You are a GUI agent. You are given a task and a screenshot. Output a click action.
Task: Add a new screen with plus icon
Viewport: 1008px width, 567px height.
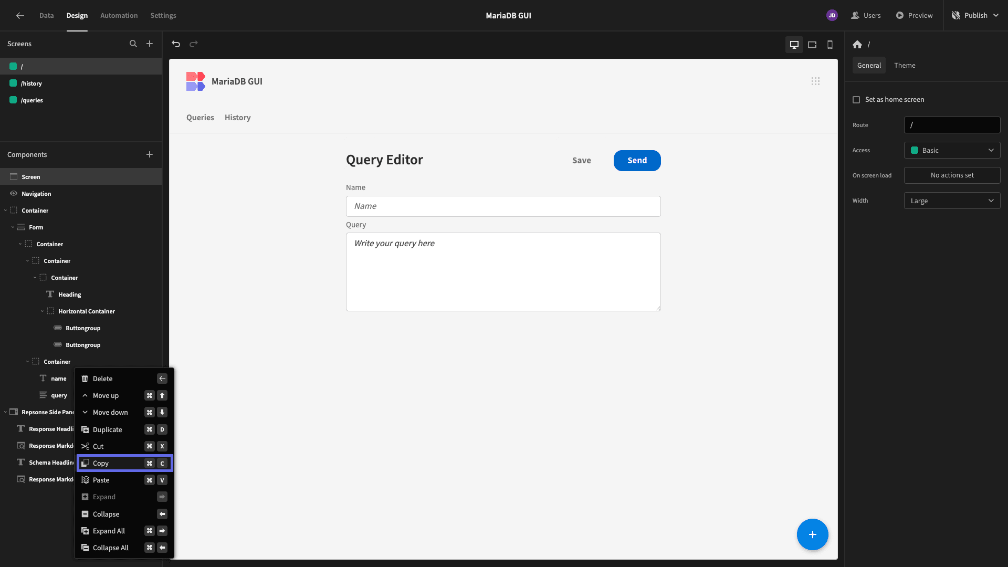tap(150, 44)
